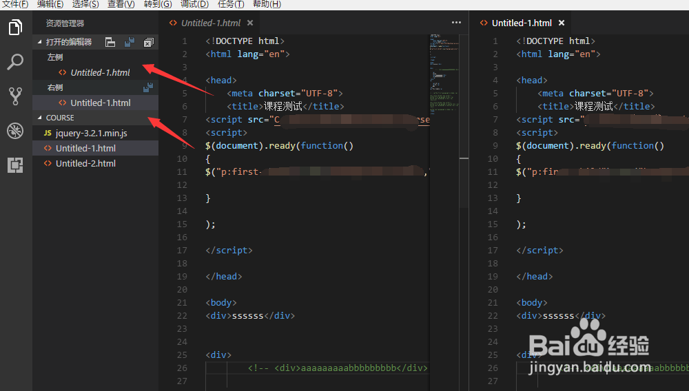689x391 pixels.
Task: Click </script> line in left editor
Action: coord(229,250)
